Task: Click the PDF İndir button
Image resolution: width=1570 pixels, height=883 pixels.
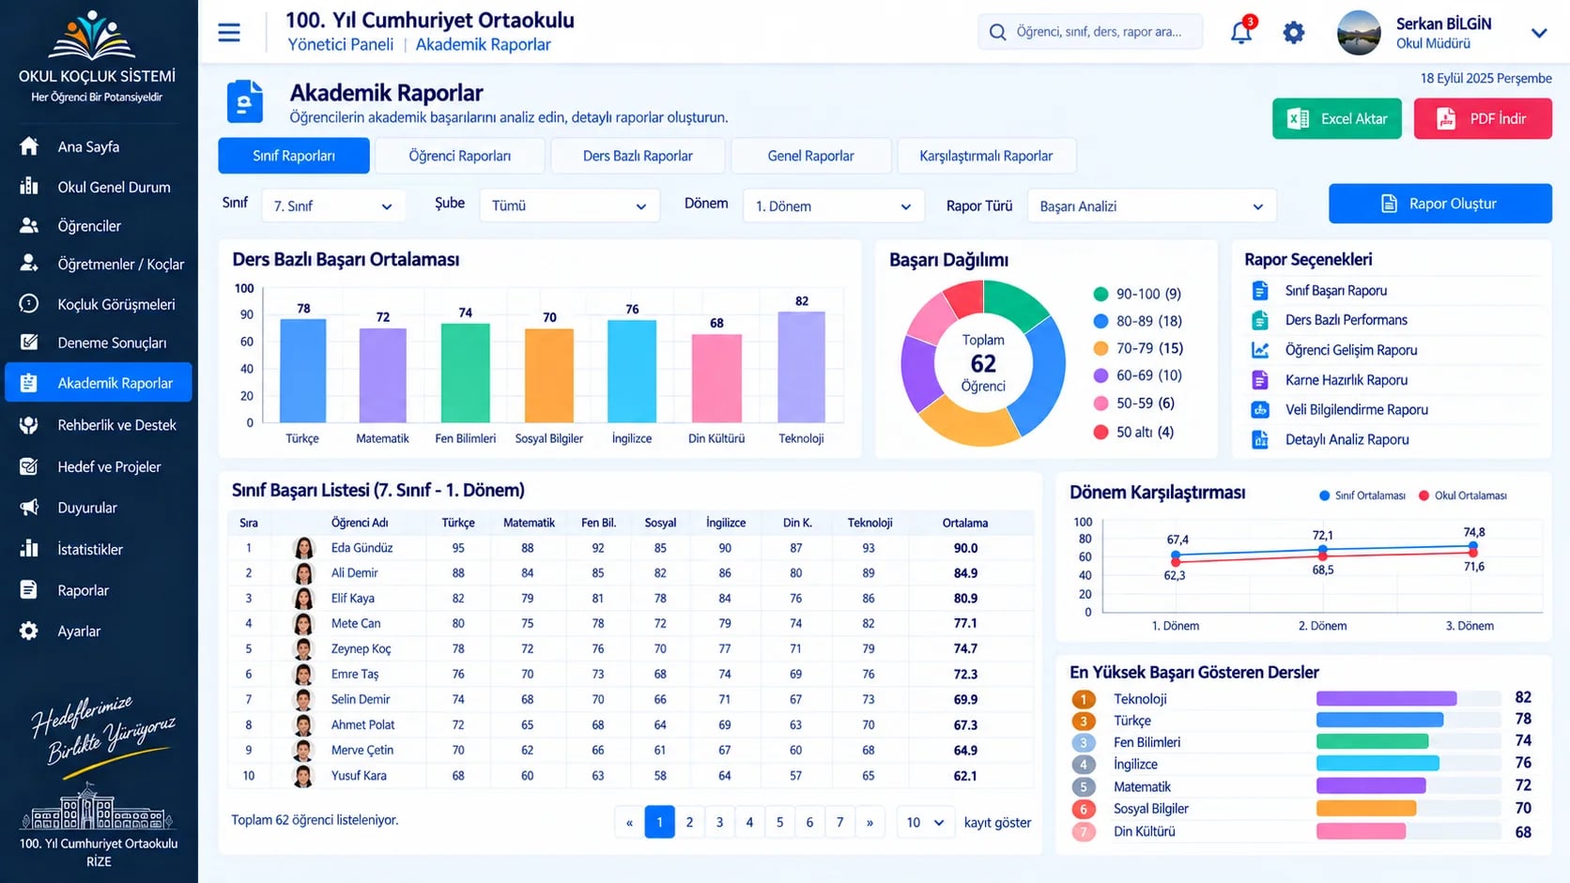Action: click(1483, 118)
